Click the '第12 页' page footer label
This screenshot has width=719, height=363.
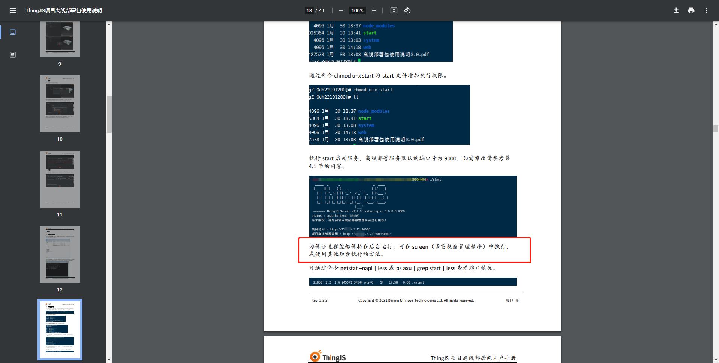click(513, 300)
